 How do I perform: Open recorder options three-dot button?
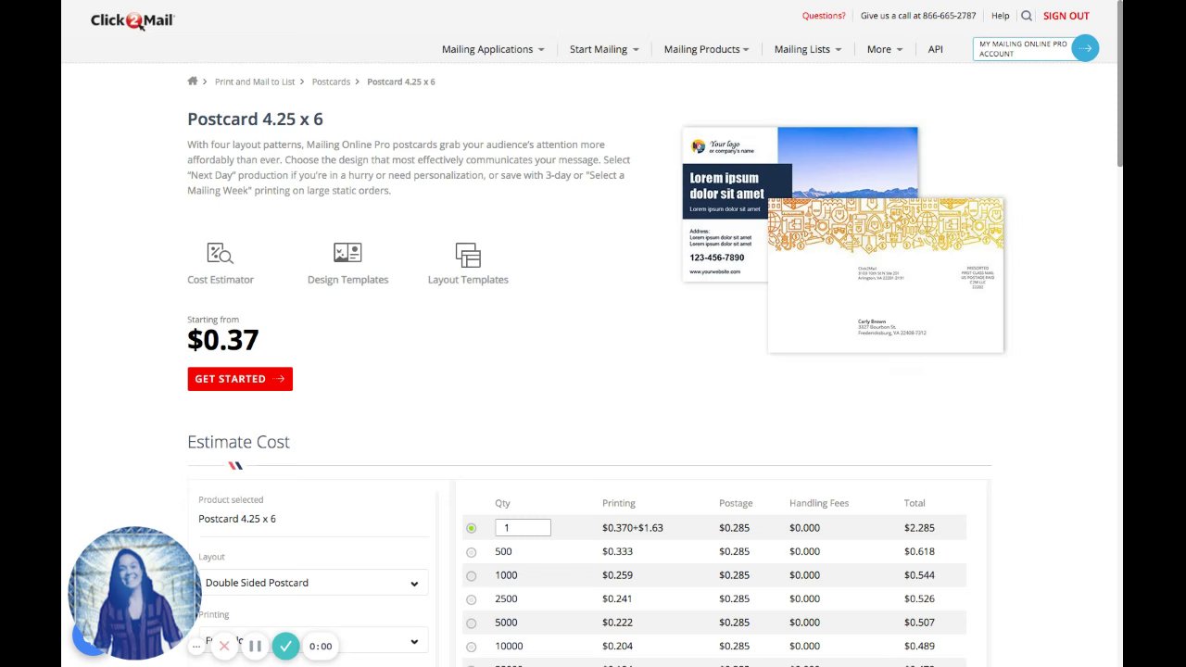click(x=196, y=646)
